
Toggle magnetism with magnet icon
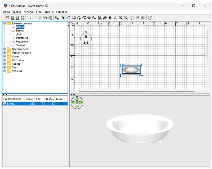[131, 18]
